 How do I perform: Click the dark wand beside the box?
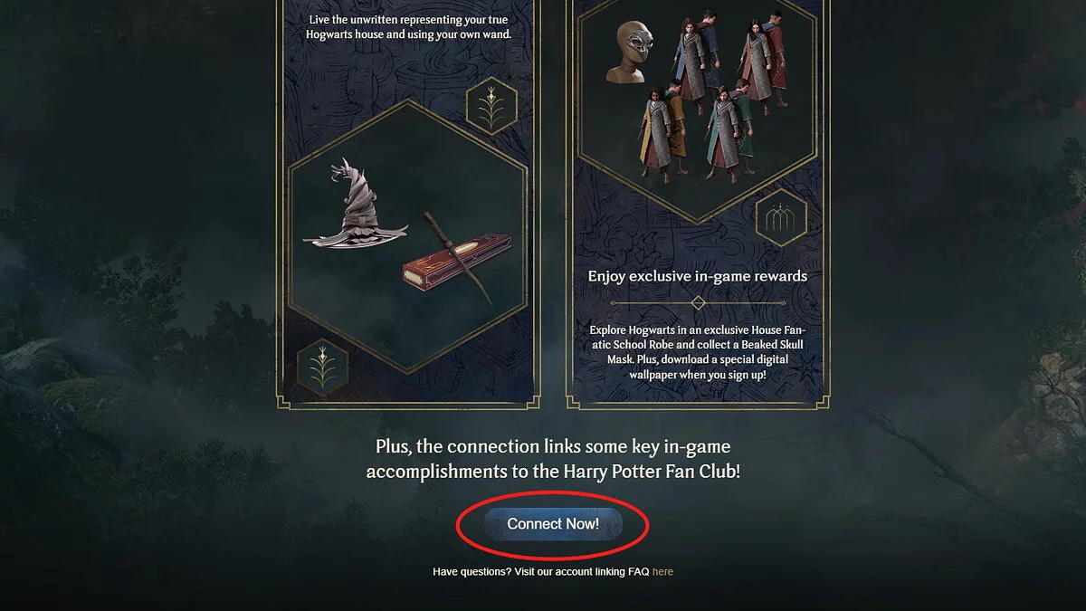point(456,256)
